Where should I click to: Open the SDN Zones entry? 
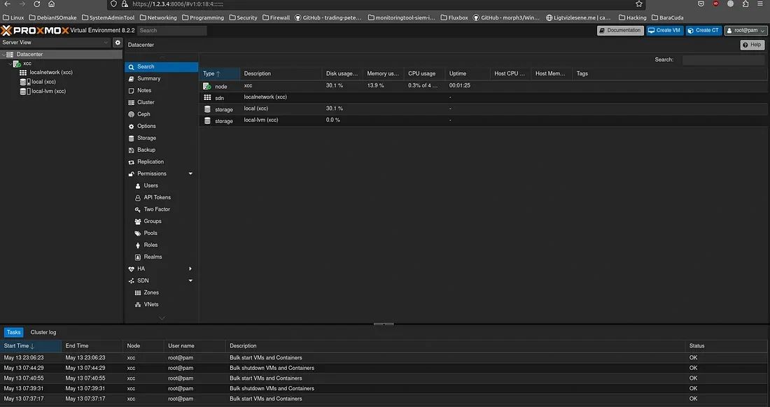click(151, 292)
